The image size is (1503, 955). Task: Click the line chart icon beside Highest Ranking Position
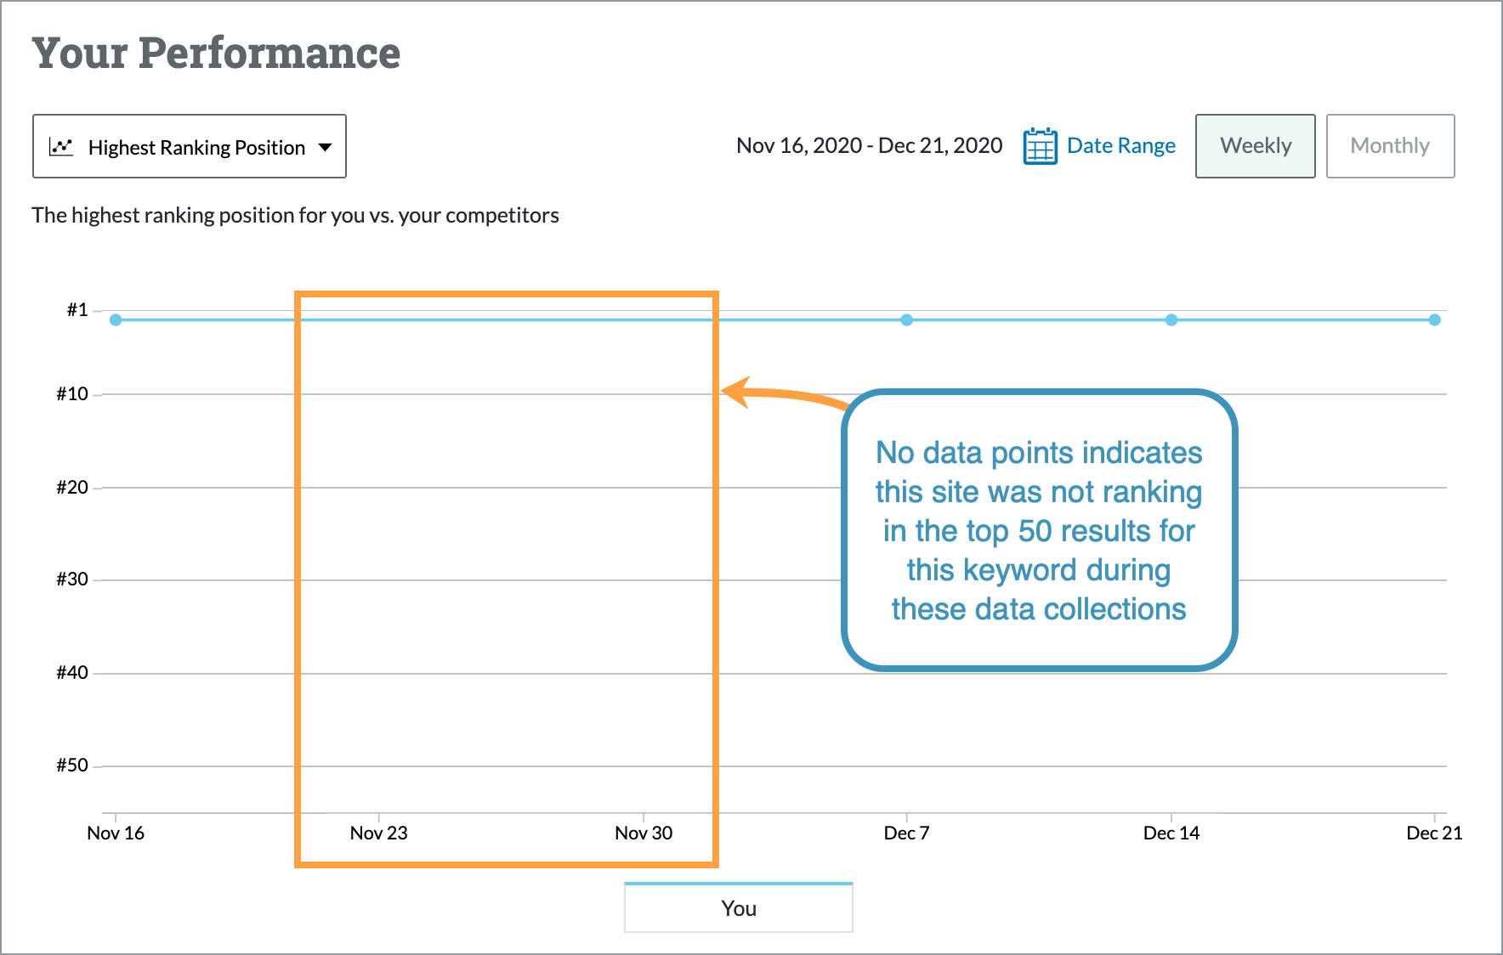(60, 146)
